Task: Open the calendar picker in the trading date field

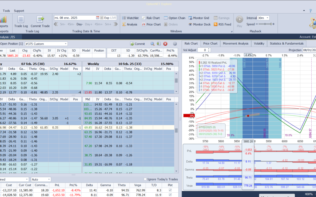Action: [x=97, y=18]
